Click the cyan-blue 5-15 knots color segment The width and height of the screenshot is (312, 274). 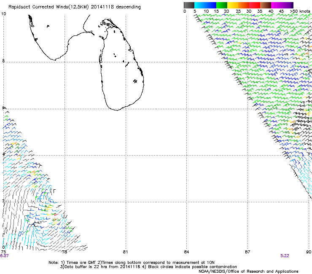[x=205, y=5]
